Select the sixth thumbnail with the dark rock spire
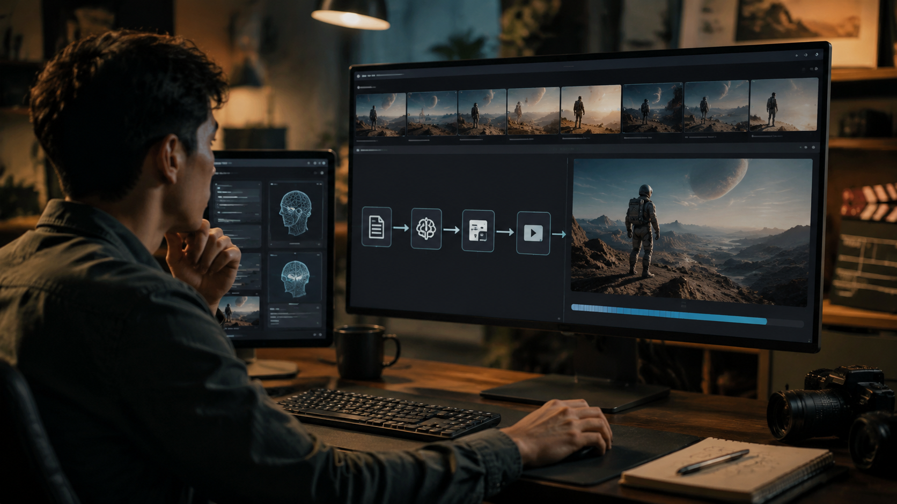 [652, 107]
